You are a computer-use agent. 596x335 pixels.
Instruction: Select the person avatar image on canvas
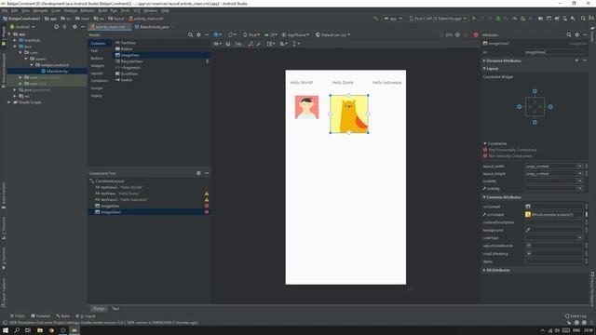306,107
